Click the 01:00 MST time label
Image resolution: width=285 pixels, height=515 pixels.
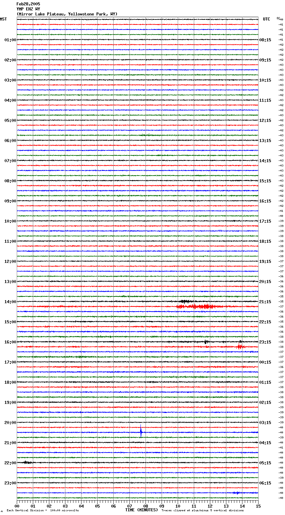point(10,40)
